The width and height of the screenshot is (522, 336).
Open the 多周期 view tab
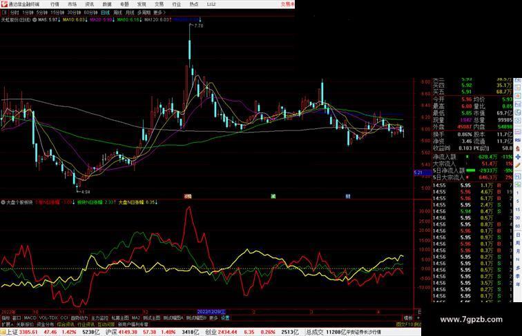tap(144, 12)
